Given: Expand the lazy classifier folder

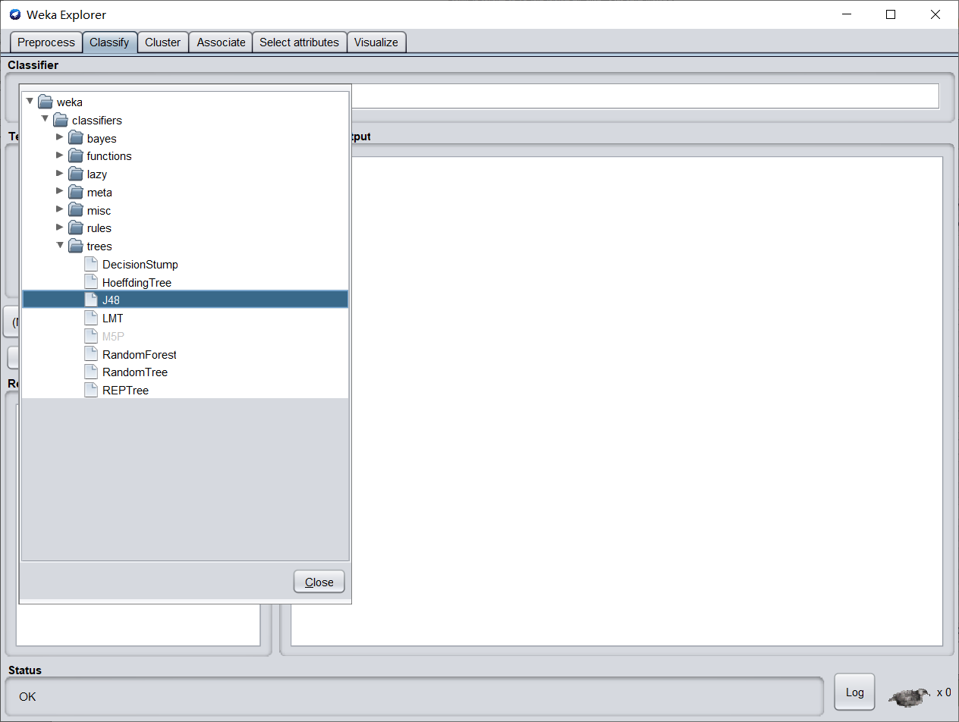Looking at the screenshot, I should (x=59, y=174).
